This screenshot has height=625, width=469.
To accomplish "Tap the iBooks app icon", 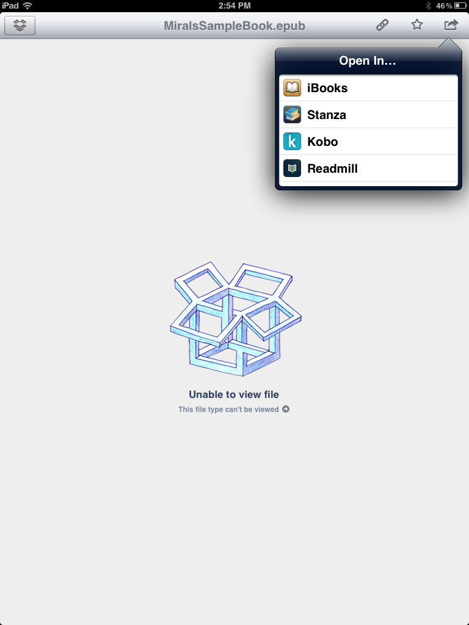I will click(292, 88).
